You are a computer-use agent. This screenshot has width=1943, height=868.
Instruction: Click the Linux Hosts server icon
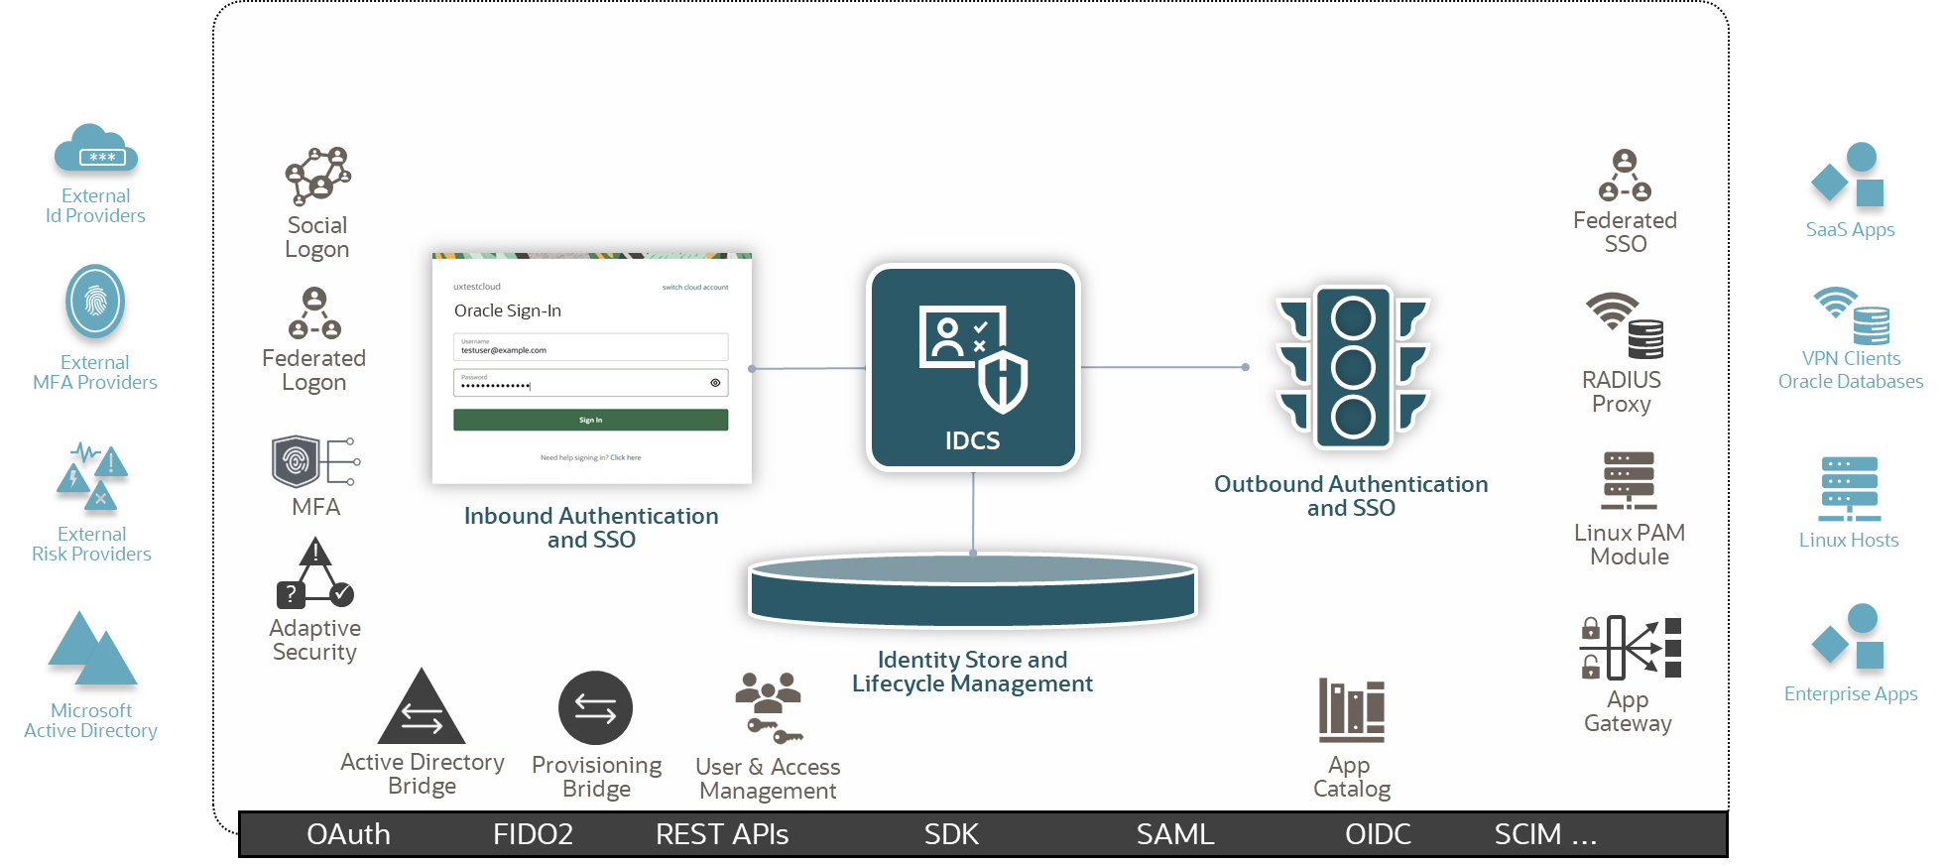[x=1849, y=489]
